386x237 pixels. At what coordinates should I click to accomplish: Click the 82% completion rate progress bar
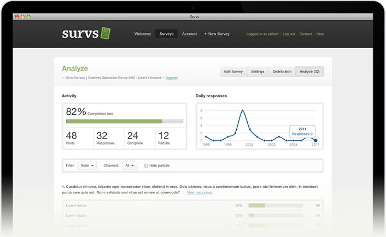(125, 121)
